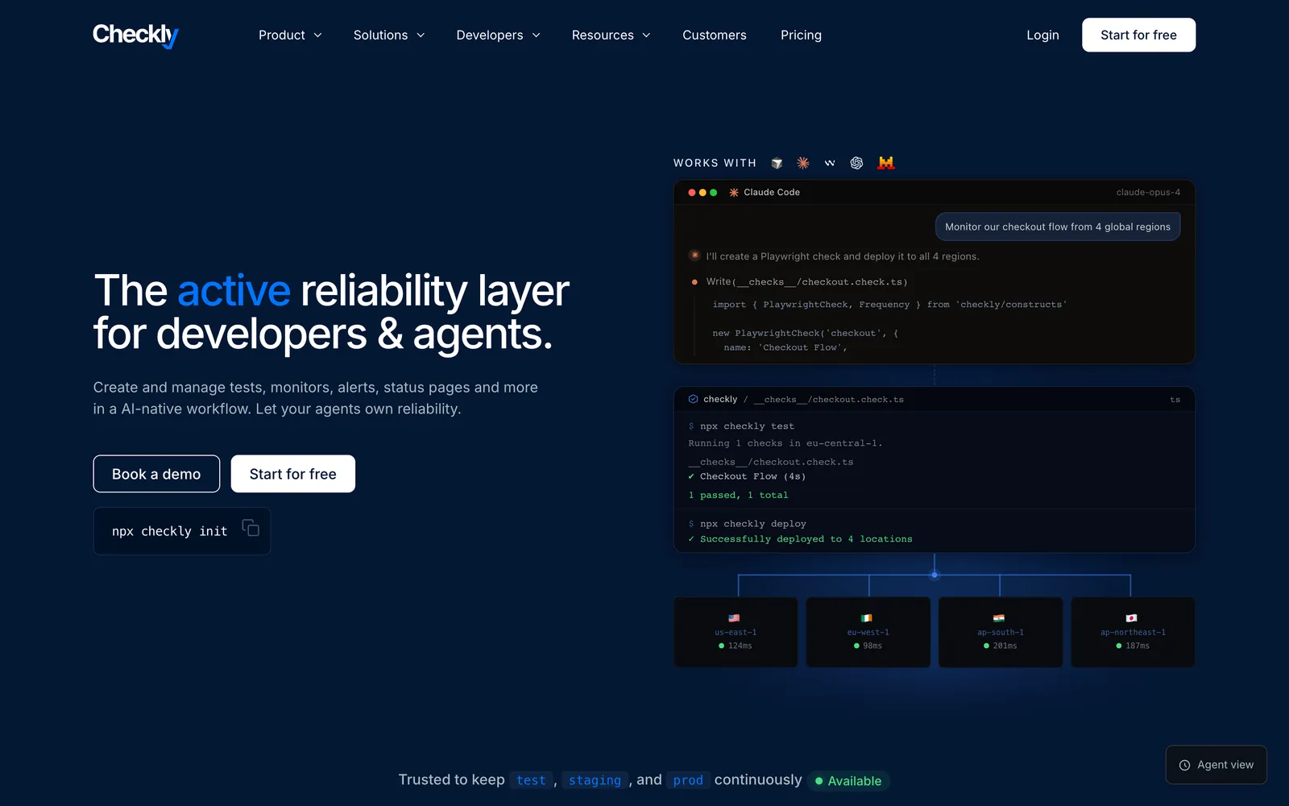Click the red window dot in Claude Code
1289x806 pixels.
coord(691,193)
